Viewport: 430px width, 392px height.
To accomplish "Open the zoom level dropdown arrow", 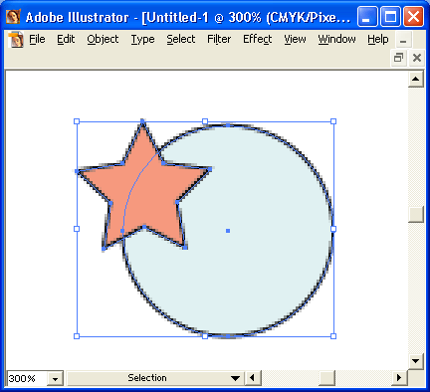I will tap(55, 378).
